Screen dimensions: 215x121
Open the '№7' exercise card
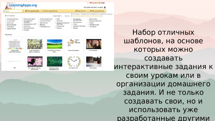[x=15, y=63]
